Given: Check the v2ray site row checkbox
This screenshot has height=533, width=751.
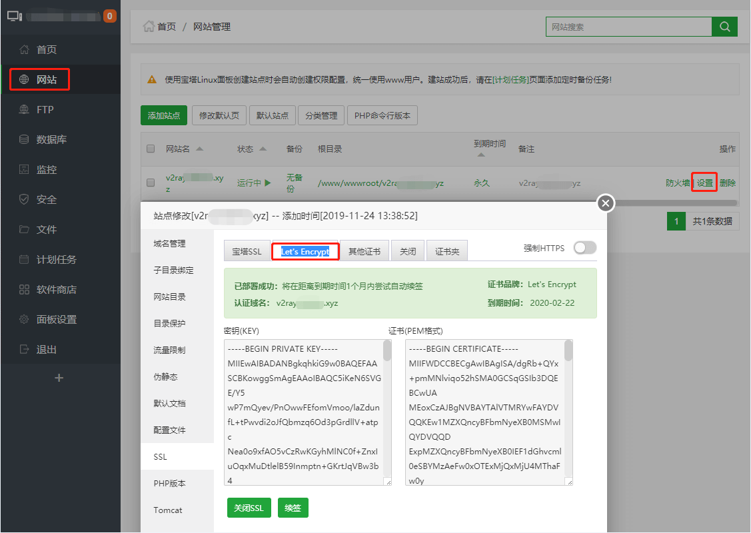Looking at the screenshot, I should (x=151, y=183).
